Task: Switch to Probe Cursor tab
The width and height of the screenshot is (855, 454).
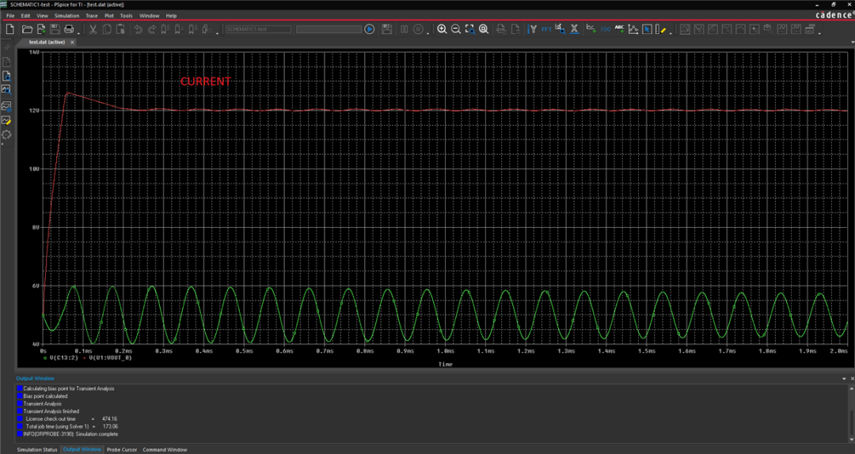Action: (122, 449)
